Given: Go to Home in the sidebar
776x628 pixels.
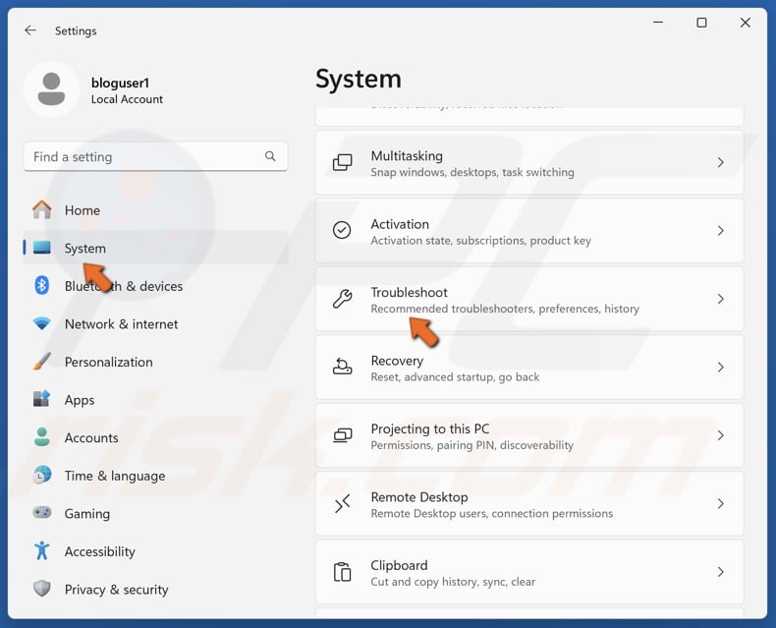Looking at the screenshot, I should (x=156, y=210).
